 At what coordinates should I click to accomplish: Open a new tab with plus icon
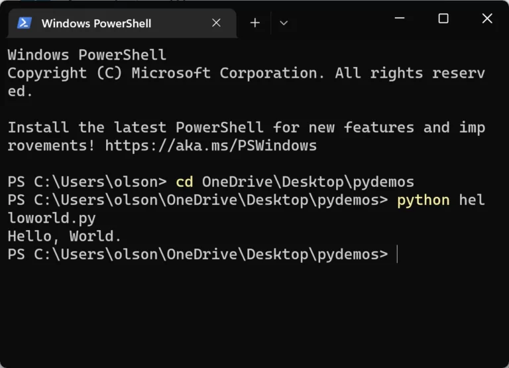point(255,23)
